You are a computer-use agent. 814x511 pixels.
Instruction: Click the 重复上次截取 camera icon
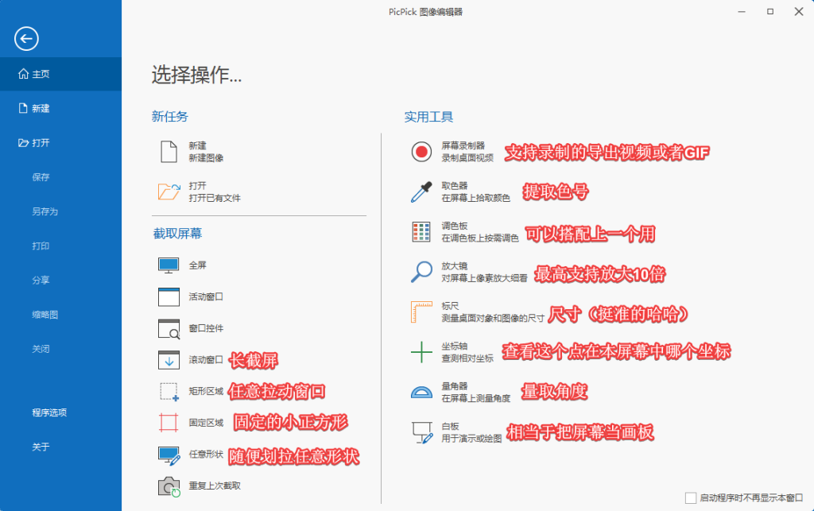[x=169, y=486]
